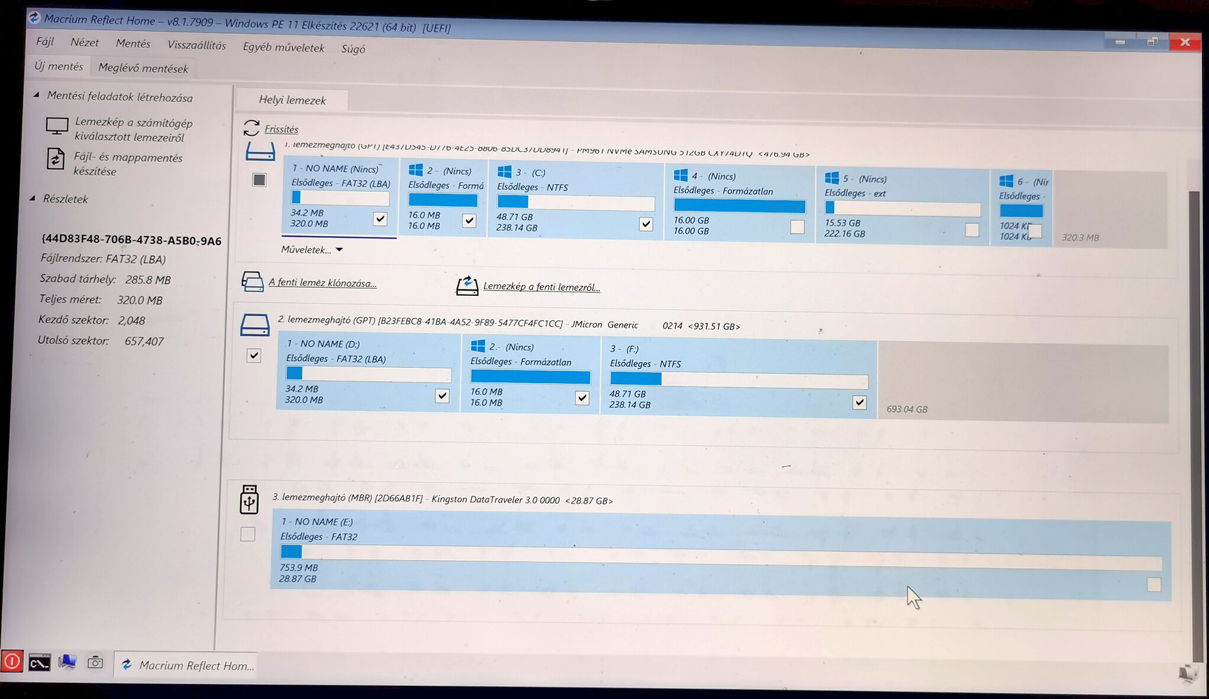Viewport: 1209px width, 699px height.
Task: Click the (C:) partition usage bar
Action: [576, 202]
